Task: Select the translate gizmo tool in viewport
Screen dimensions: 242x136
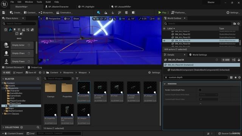Action: (x=98, y=19)
